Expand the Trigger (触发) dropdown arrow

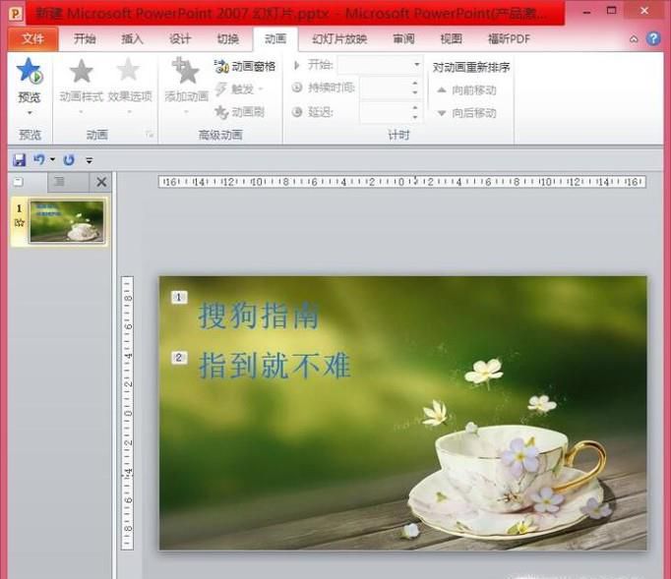point(261,88)
